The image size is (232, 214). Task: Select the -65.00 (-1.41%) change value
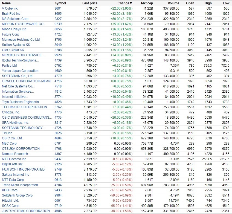click(121, 206)
